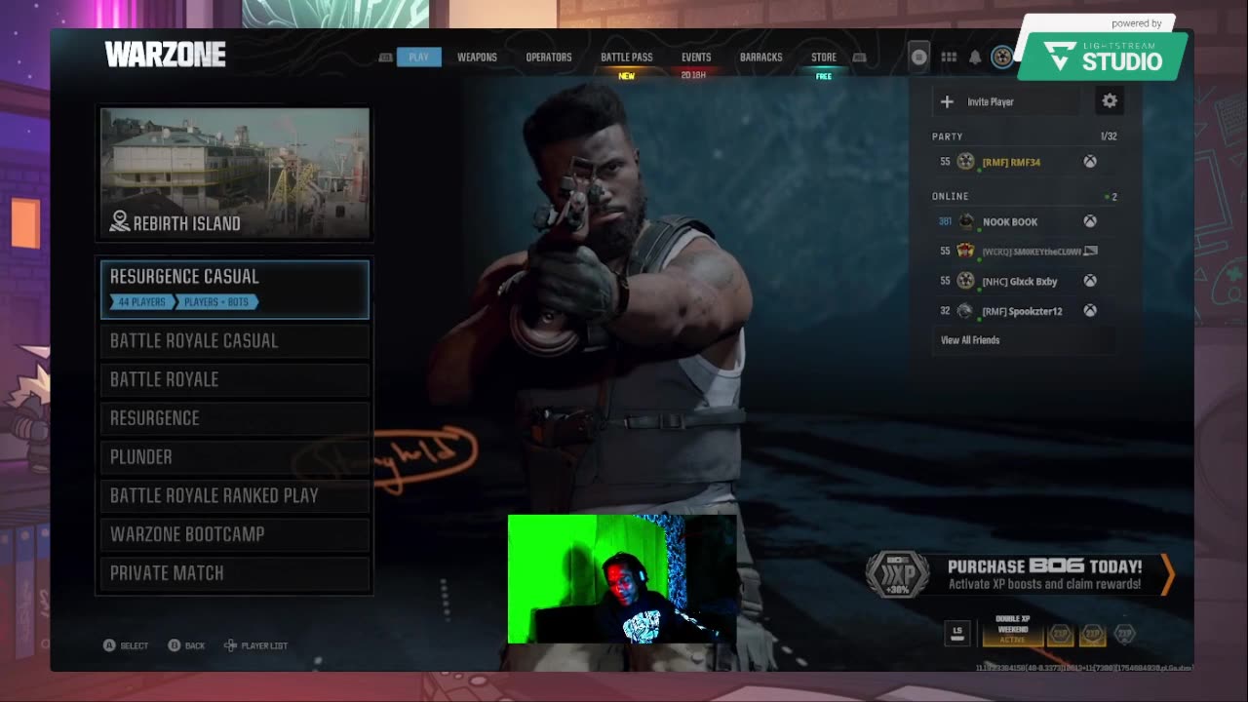1248x702 pixels.
Task: Open the STORE tab
Action: [x=824, y=58]
